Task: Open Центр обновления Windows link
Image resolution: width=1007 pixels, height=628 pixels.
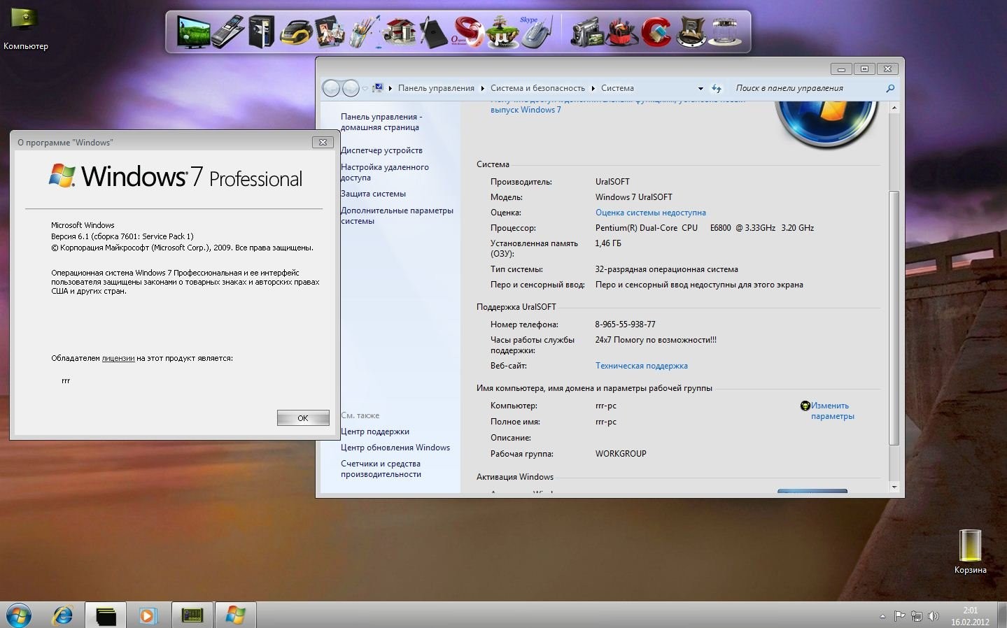Action: [x=395, y=448]
